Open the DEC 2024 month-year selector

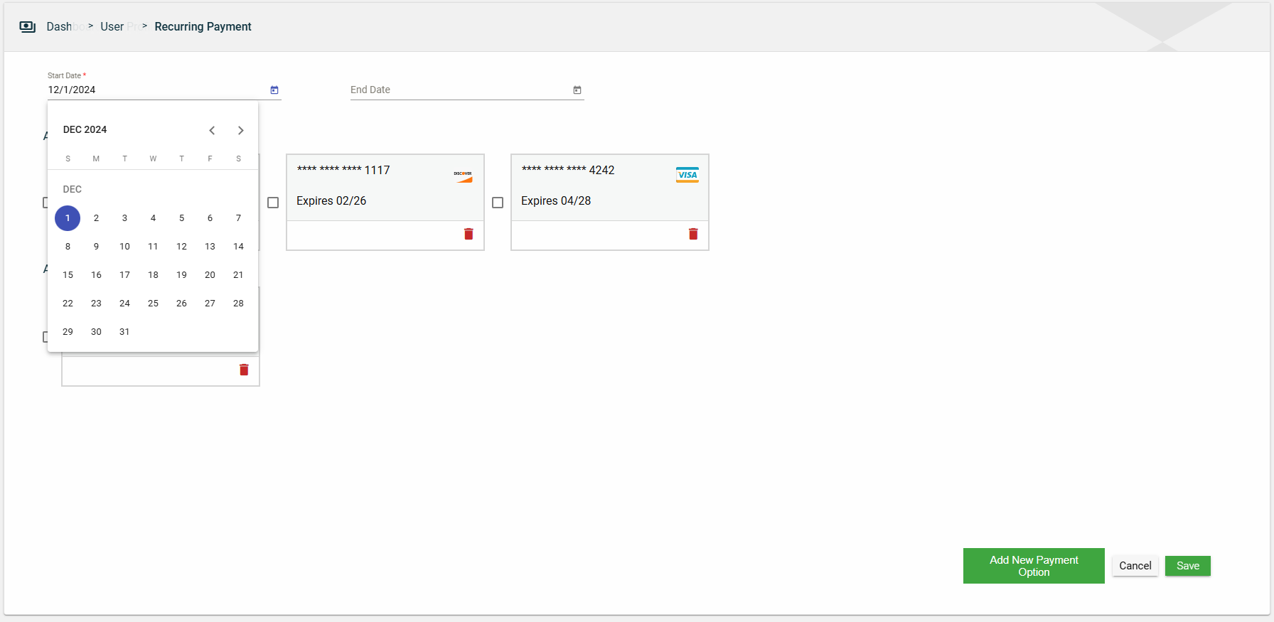85,129
